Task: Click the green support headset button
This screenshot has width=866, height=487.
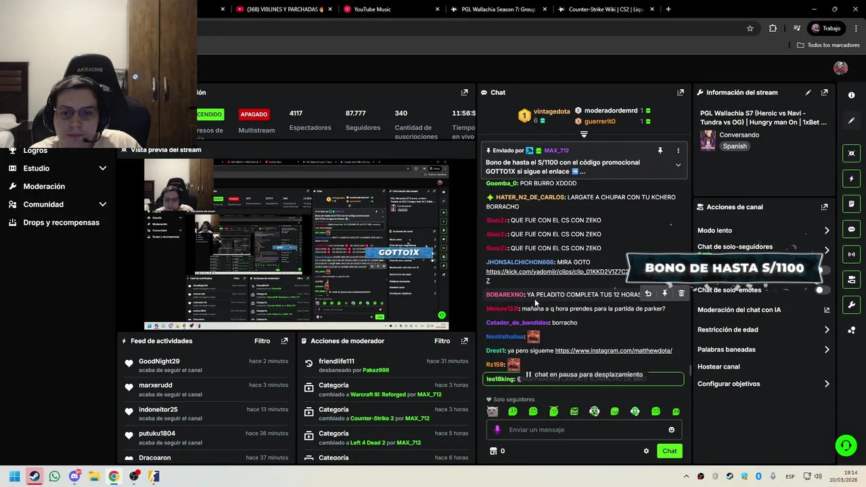Action: 846,445
